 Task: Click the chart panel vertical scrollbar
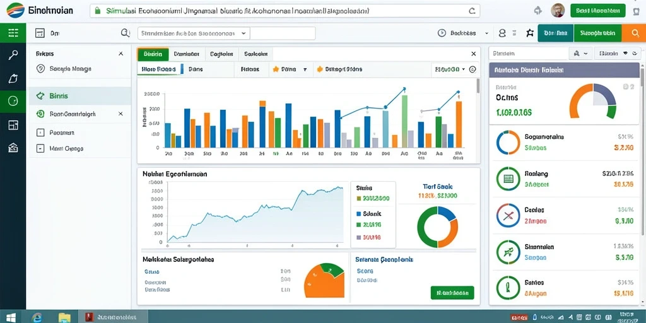(478, 86)
